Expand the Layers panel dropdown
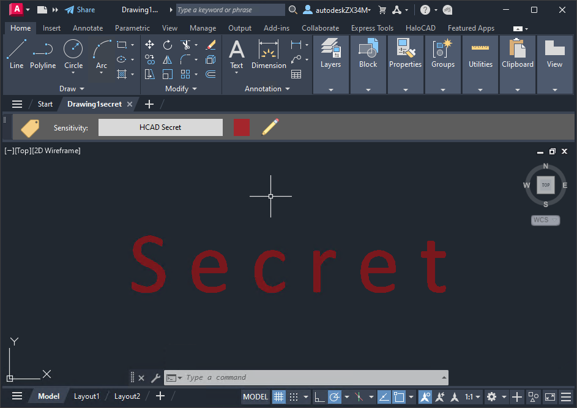 coord(330,89)
